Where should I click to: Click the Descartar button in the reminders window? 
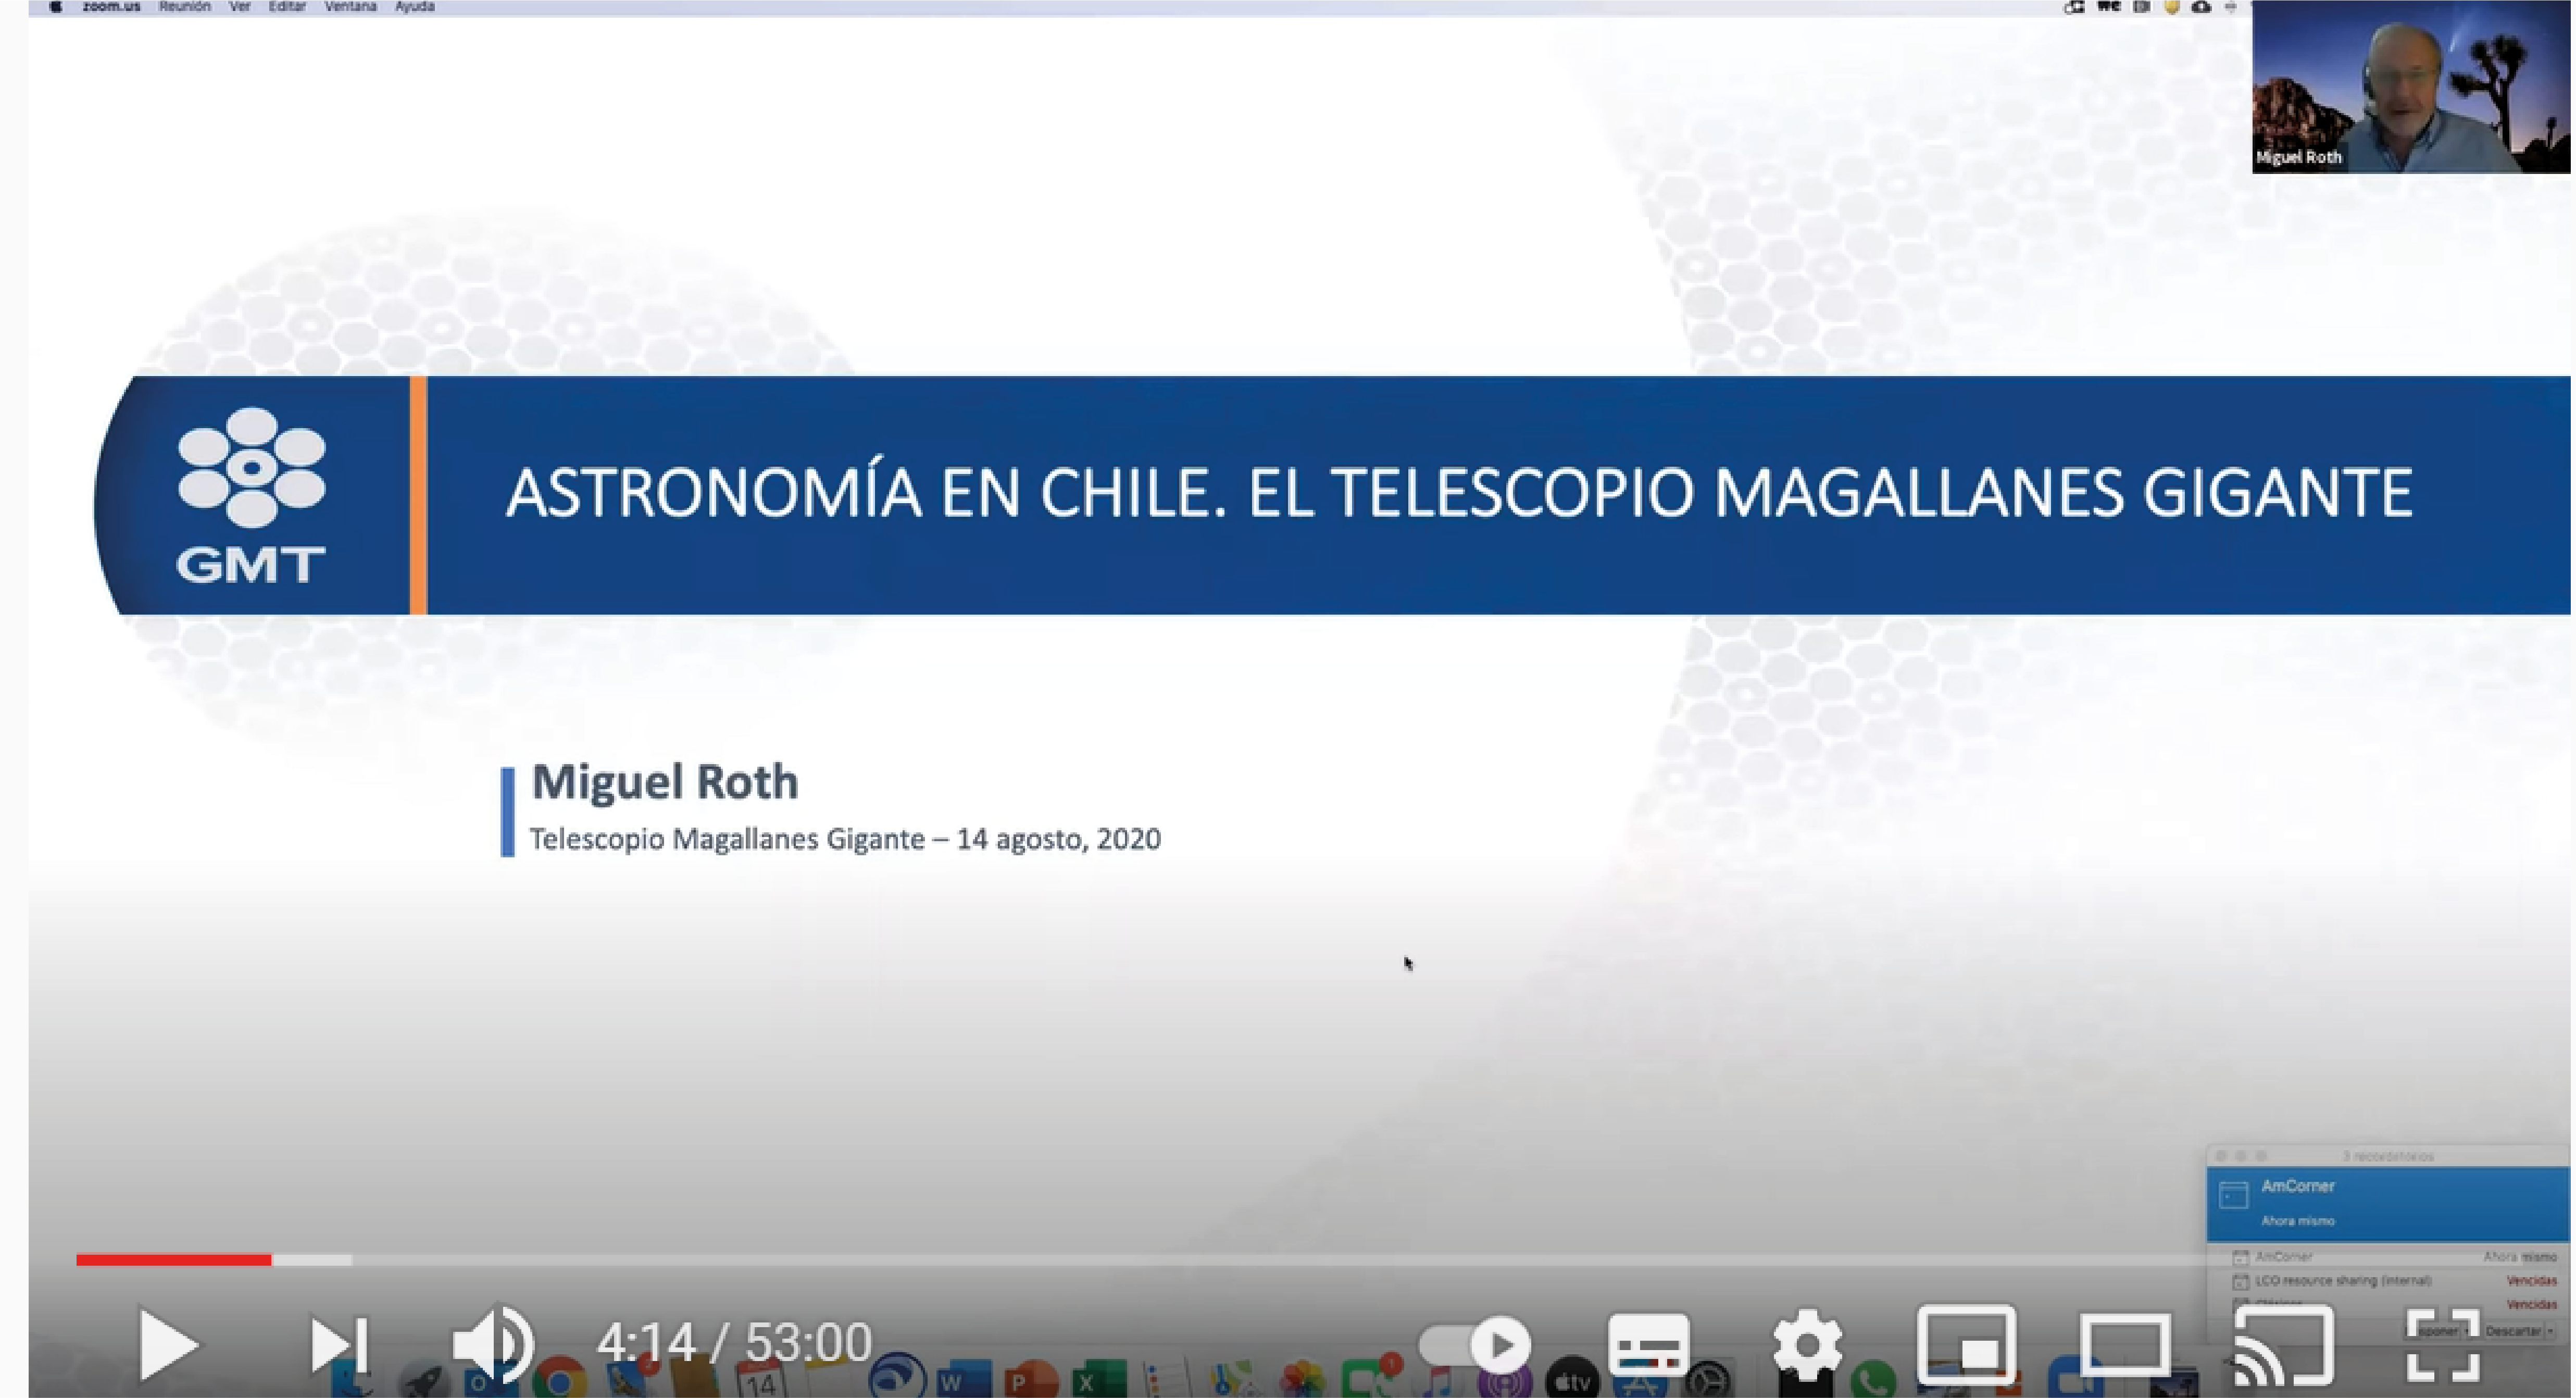[2513, 1331]
